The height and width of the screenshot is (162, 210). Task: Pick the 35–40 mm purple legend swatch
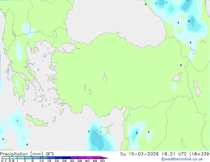[x=82, y=158]
